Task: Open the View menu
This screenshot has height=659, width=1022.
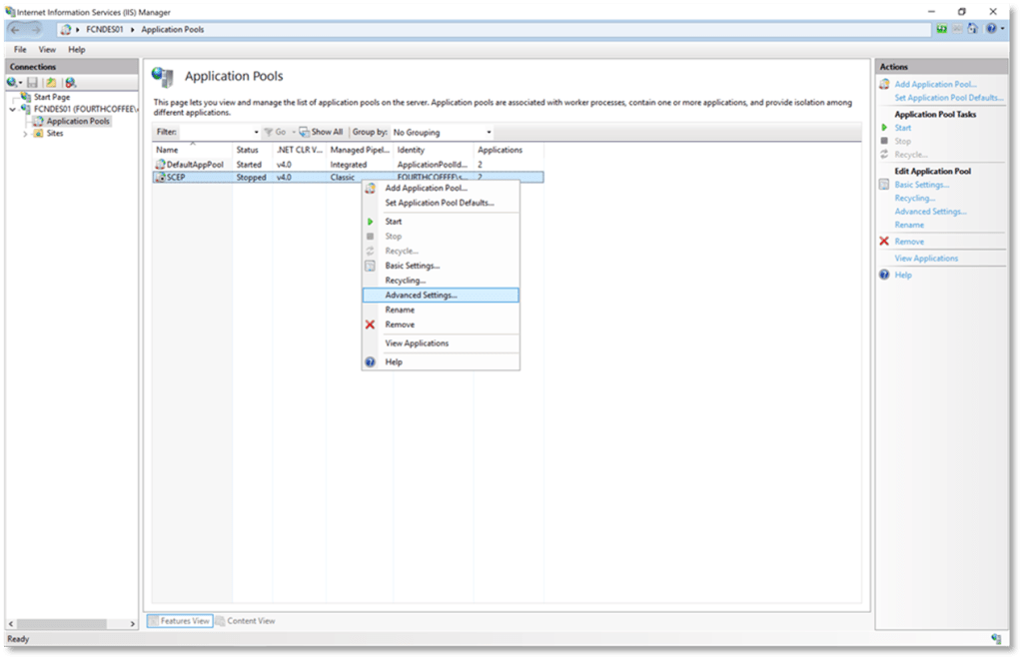Action: [47, 49]
